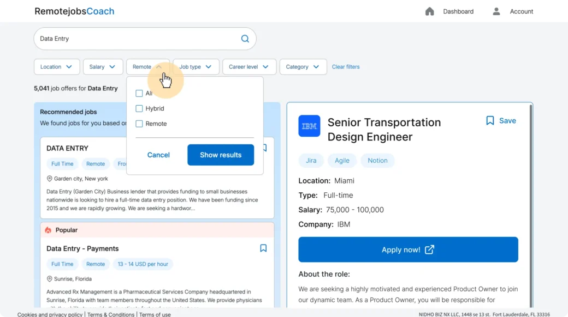The width and height of the screenshot is (568, 317).
Task: Select the Agile skill tag
Action: (342, 161)
